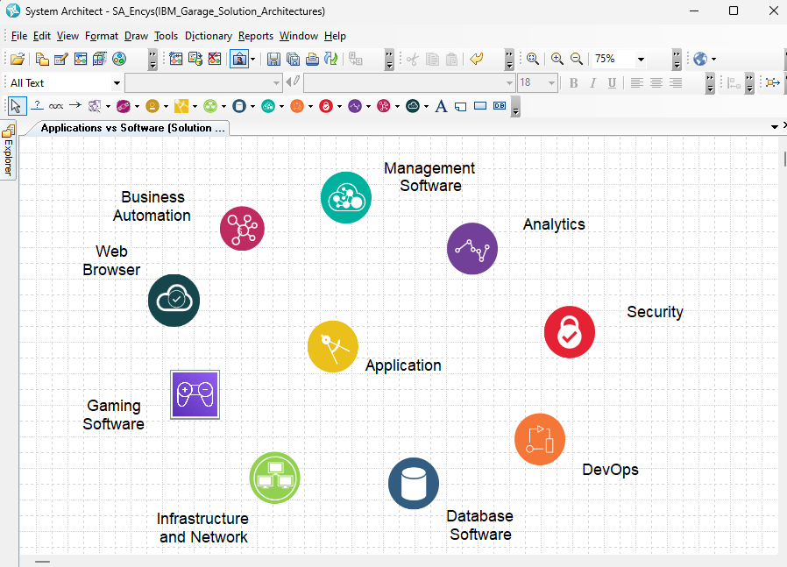Select the text tool letter A
This screenshot has height=567, width=787.
click(441, 106)
